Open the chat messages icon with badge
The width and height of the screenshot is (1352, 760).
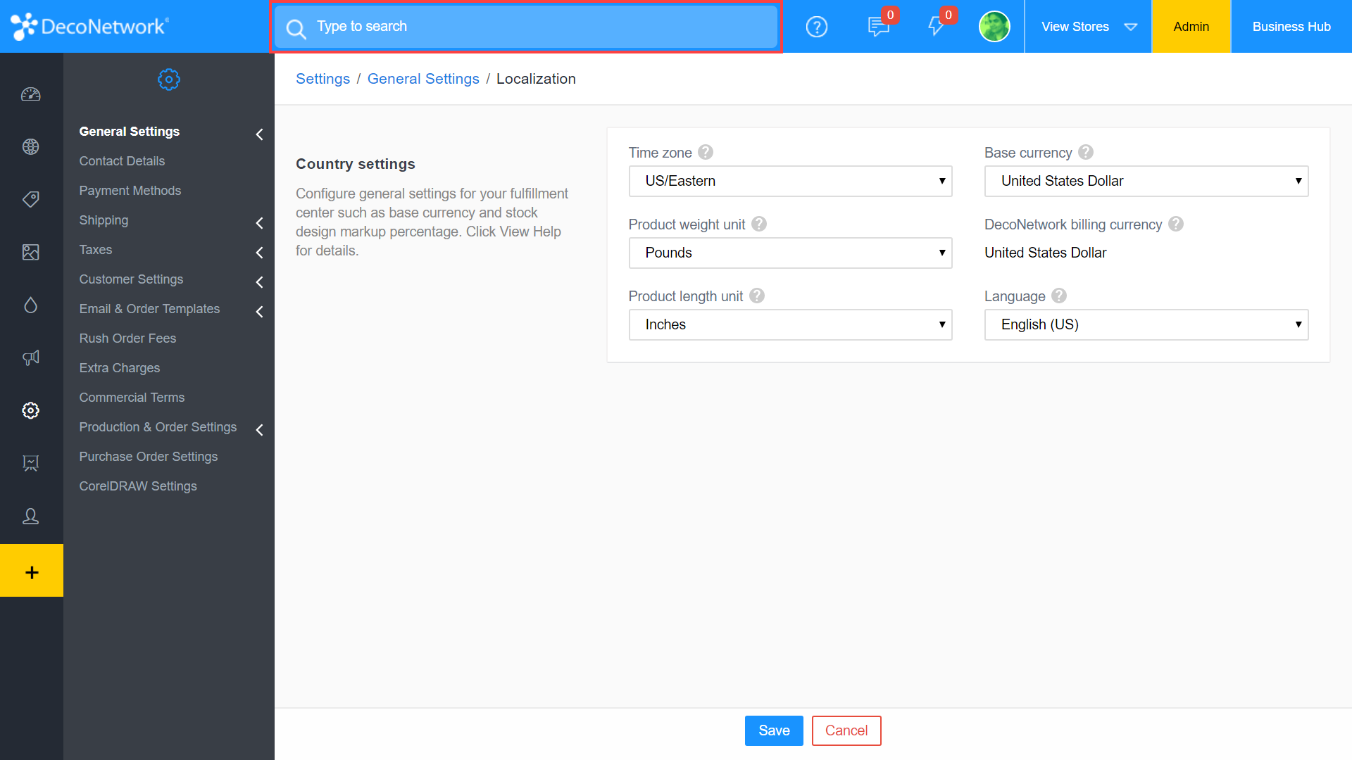(878, 27)
